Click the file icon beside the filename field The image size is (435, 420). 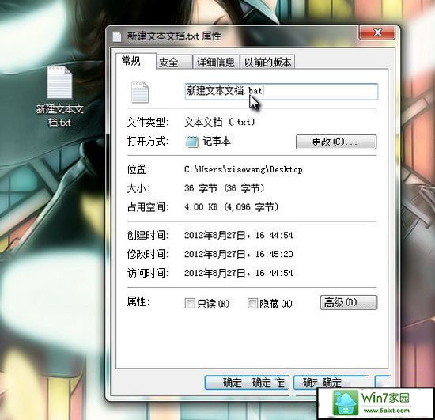[x=140, y=92]
